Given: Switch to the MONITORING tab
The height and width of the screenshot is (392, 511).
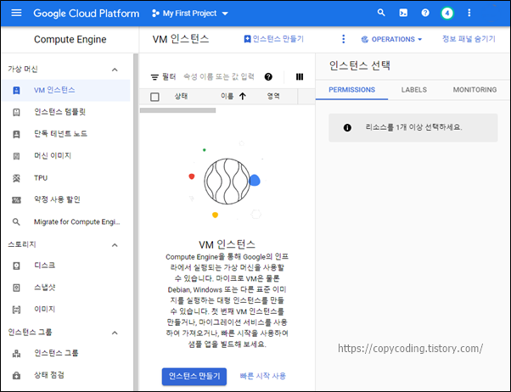Looking at the screenshot, I should [x=474, y=90].
